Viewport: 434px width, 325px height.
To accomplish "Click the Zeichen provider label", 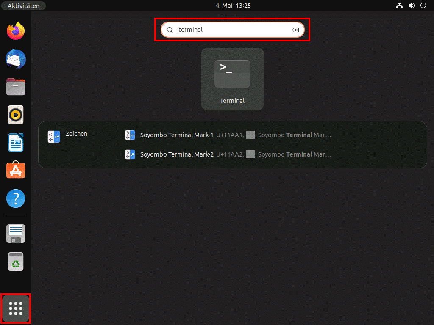I will point(76,134).
